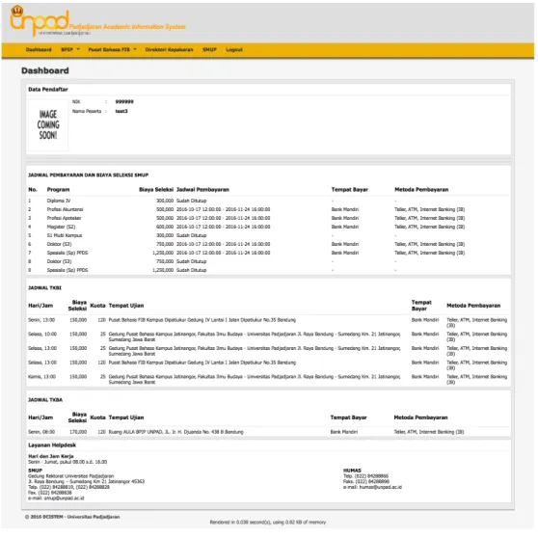
Task: Expand the BPIP dropdown menu
Action: point(70,50)
